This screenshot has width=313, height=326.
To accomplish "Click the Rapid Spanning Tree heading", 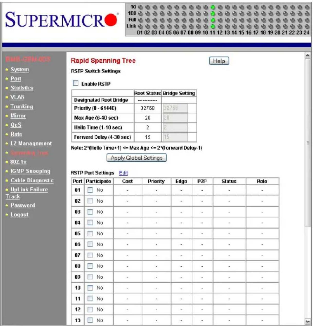I will click(x=103, y=61).
